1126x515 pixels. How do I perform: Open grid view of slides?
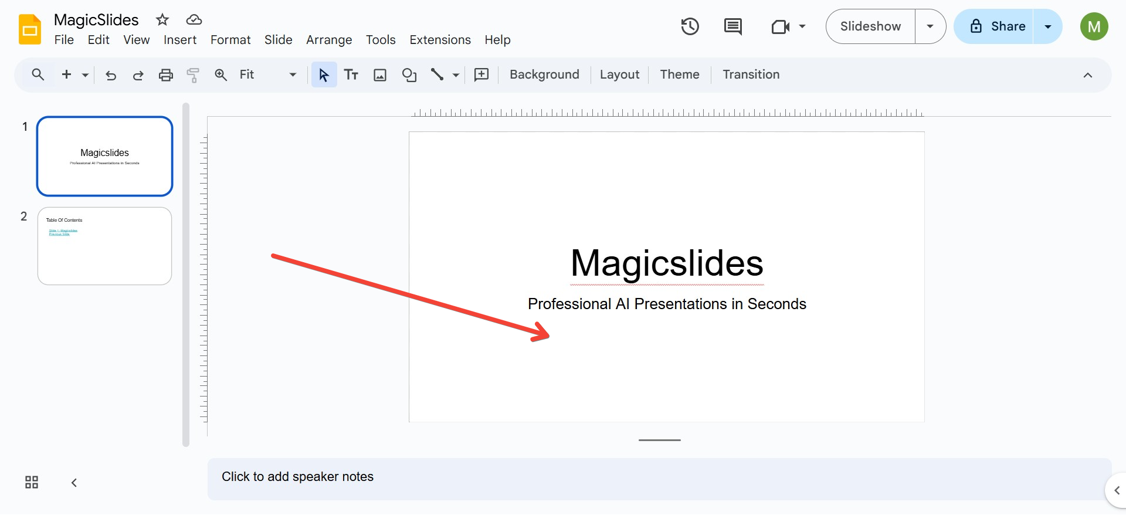(32, 482)
